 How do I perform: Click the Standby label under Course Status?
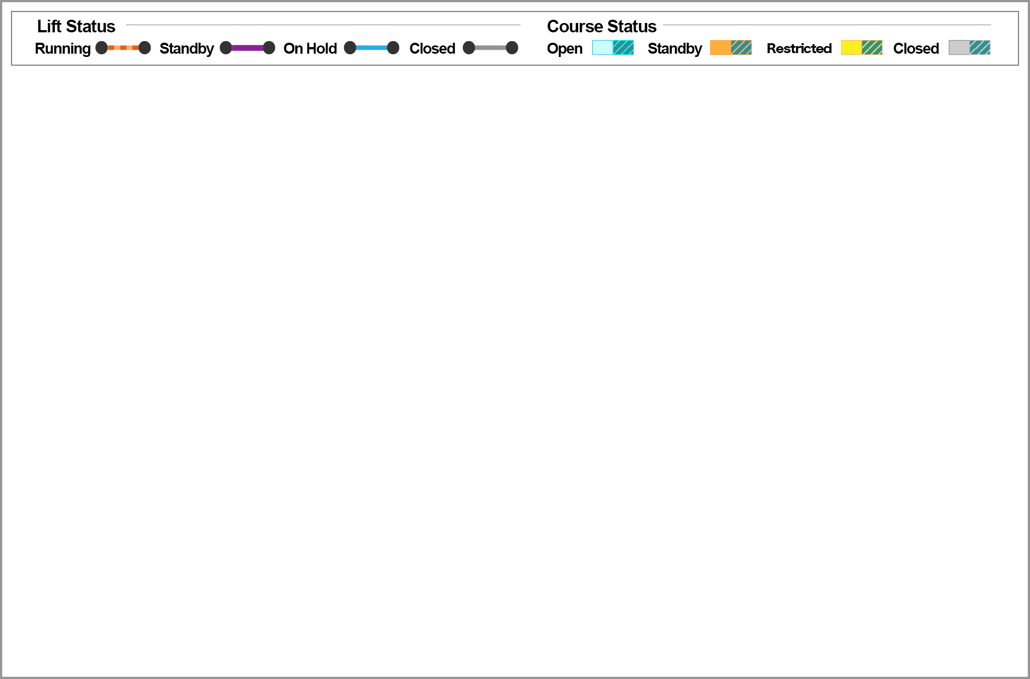[674, 49]
